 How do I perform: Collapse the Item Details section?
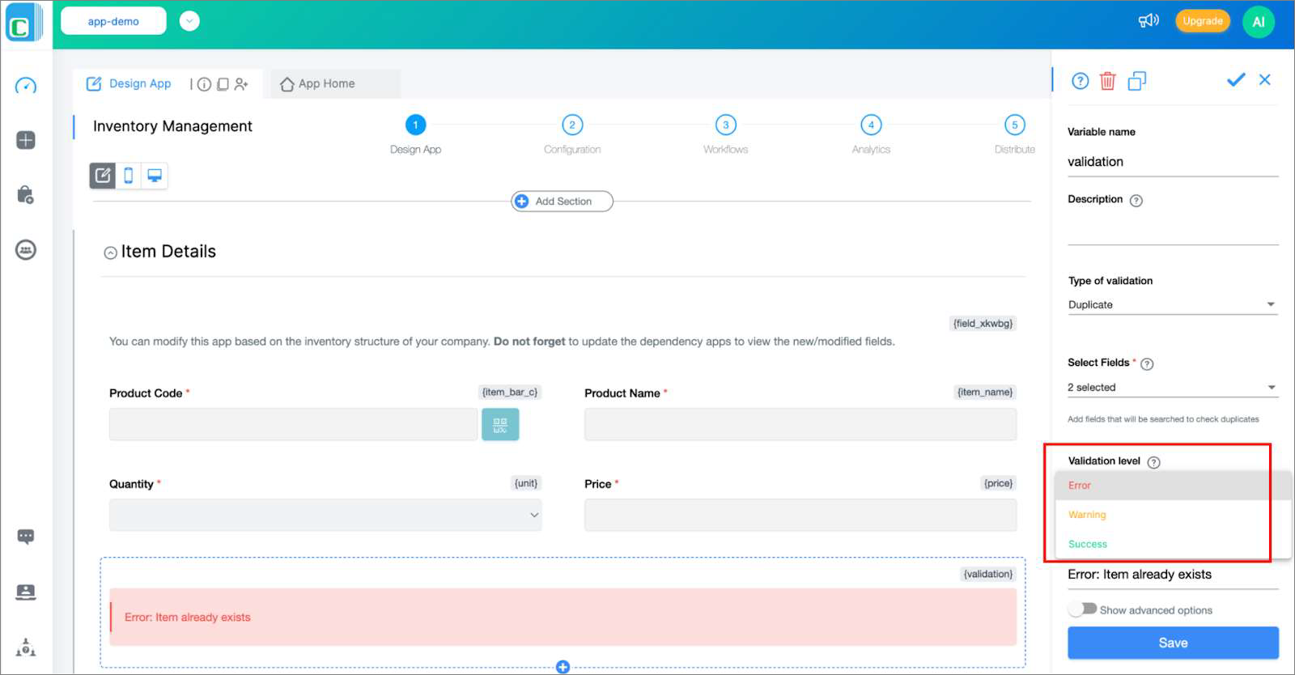[111, 253]
